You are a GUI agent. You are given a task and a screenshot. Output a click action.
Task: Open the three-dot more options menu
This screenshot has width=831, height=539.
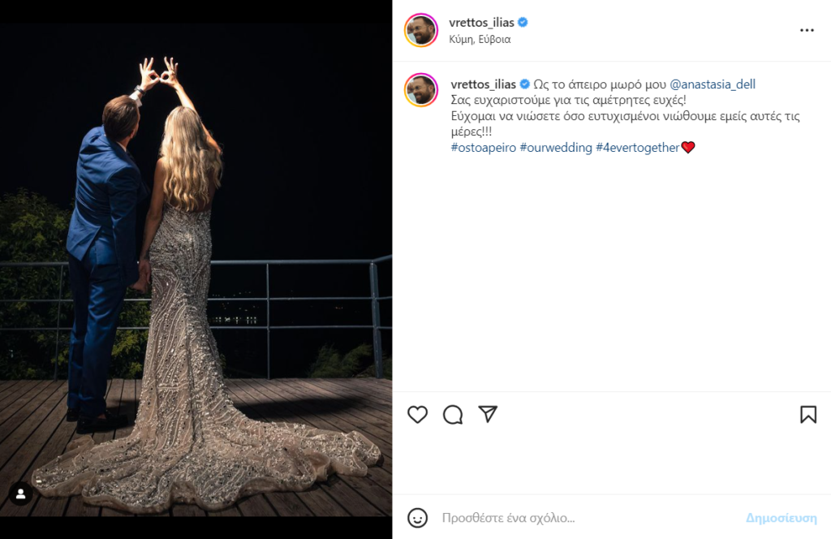coord(807,30)
